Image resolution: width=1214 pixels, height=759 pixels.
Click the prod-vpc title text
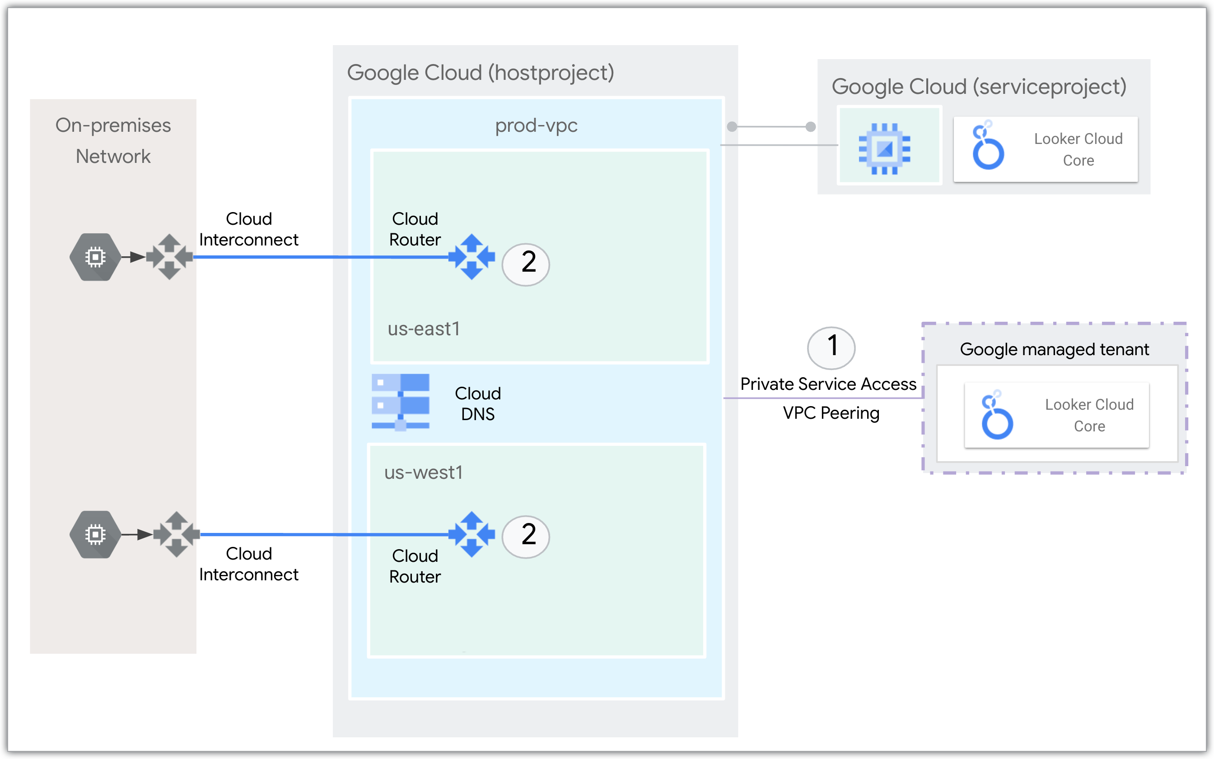click(536, 125)
